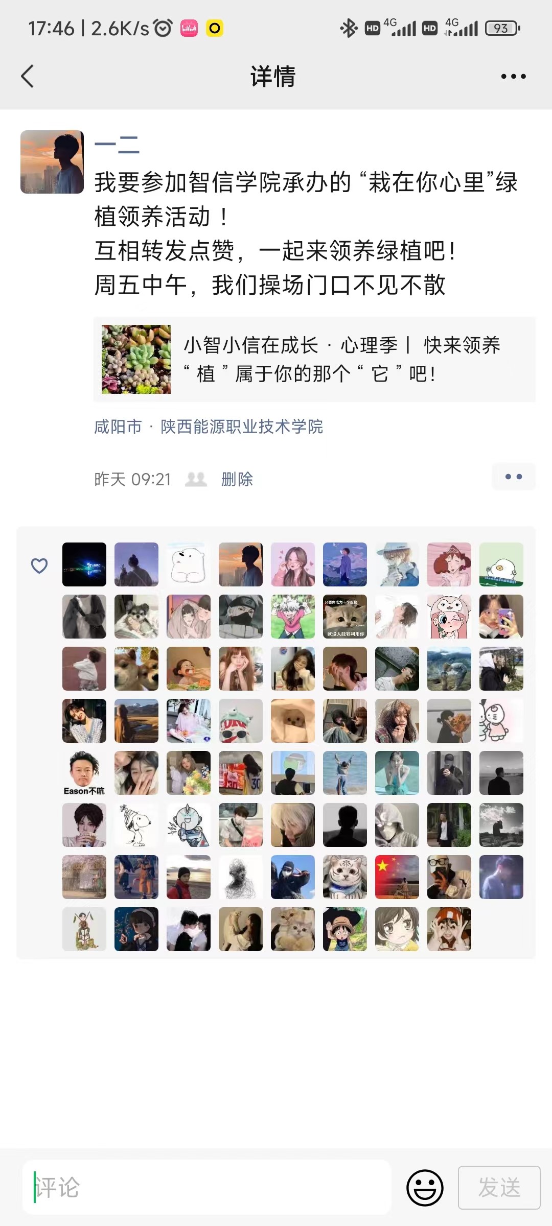Tap the username 一二
552x1226 pixels.
tap(117, 145)
